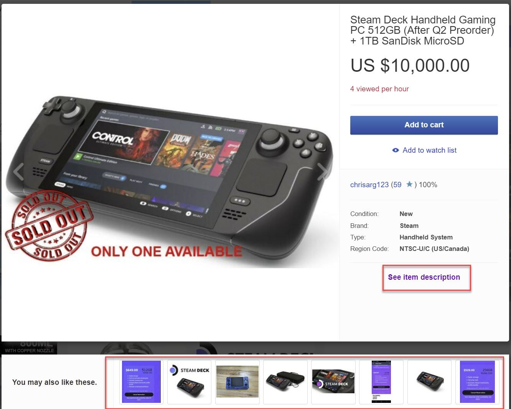Open the $529.00 256GB reservation thumbnail
The height and width of the screenshot is (409, 511).
point(477,382)
